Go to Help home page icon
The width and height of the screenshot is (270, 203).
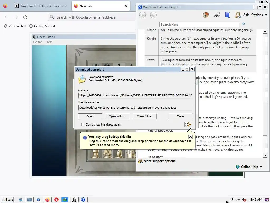coord(206,15)
